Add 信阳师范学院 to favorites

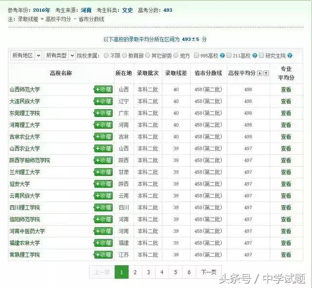click(103, 219)
